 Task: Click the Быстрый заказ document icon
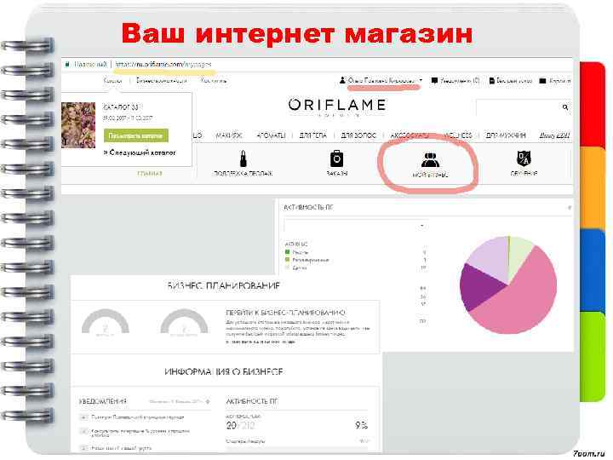(492, 81)
